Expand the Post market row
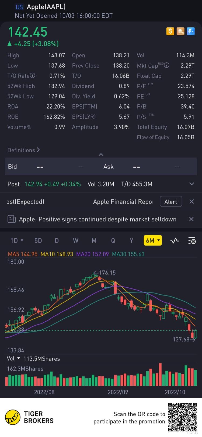 [191, 184]
